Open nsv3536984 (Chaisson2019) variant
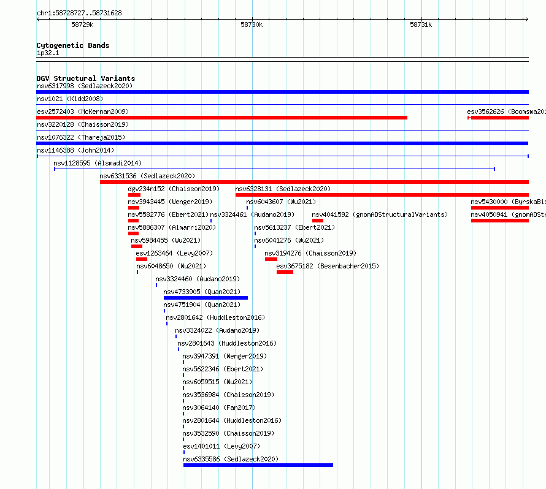 (228, 395)
